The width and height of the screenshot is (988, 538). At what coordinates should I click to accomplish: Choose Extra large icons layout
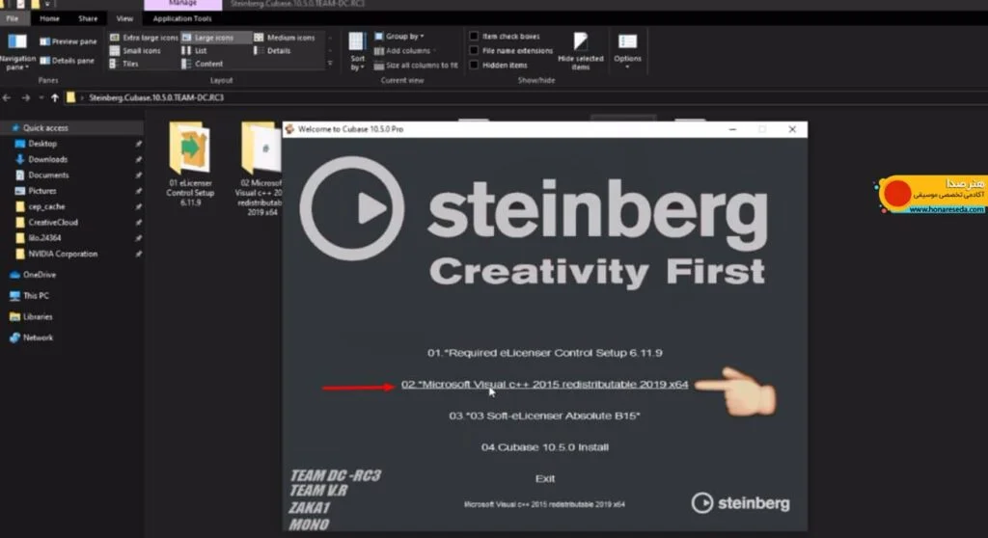pyautogui.click(x=144, y=38)
